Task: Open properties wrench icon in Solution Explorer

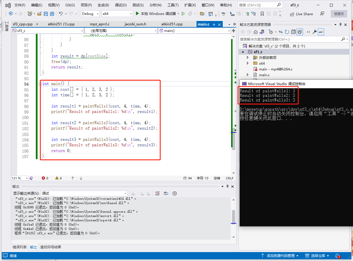Action: [315, 32]
